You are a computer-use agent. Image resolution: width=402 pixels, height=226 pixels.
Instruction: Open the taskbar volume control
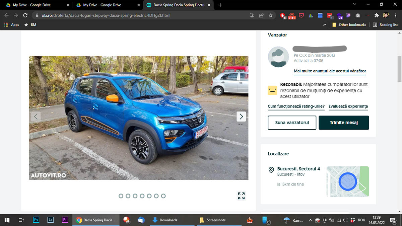(x=346, y=220)
